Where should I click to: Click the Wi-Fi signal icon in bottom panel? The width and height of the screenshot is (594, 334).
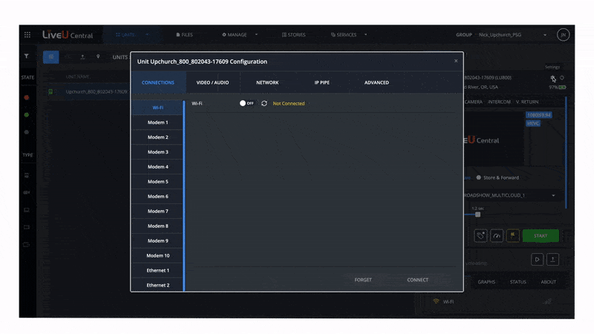click(x=436, y=301)
